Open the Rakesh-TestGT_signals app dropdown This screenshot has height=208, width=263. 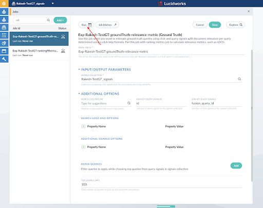(53, 4)
